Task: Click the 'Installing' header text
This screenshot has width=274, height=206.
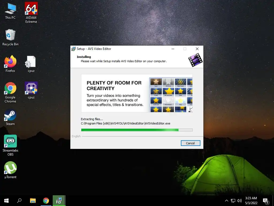Action: point(84,57)
